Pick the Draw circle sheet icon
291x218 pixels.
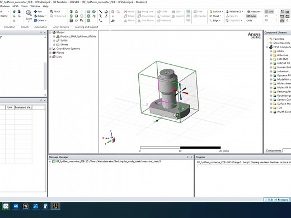point(88,16)
